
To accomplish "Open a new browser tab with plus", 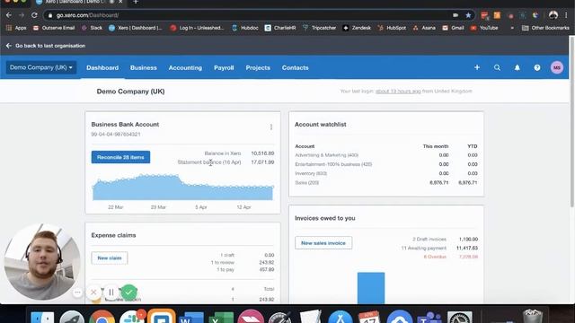I will click(136, 2).
